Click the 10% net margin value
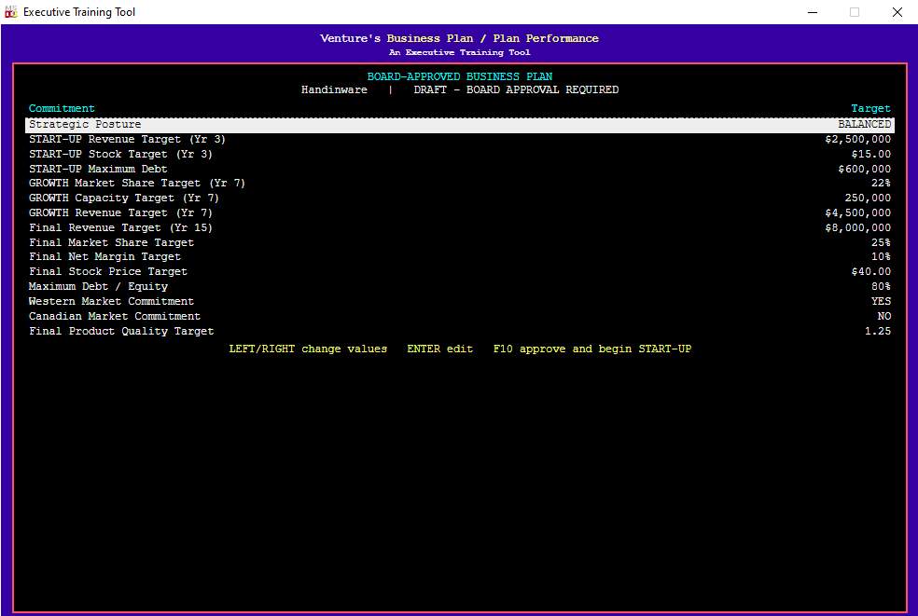Viewport: 918px width, 616px height. tap(881, 257)
